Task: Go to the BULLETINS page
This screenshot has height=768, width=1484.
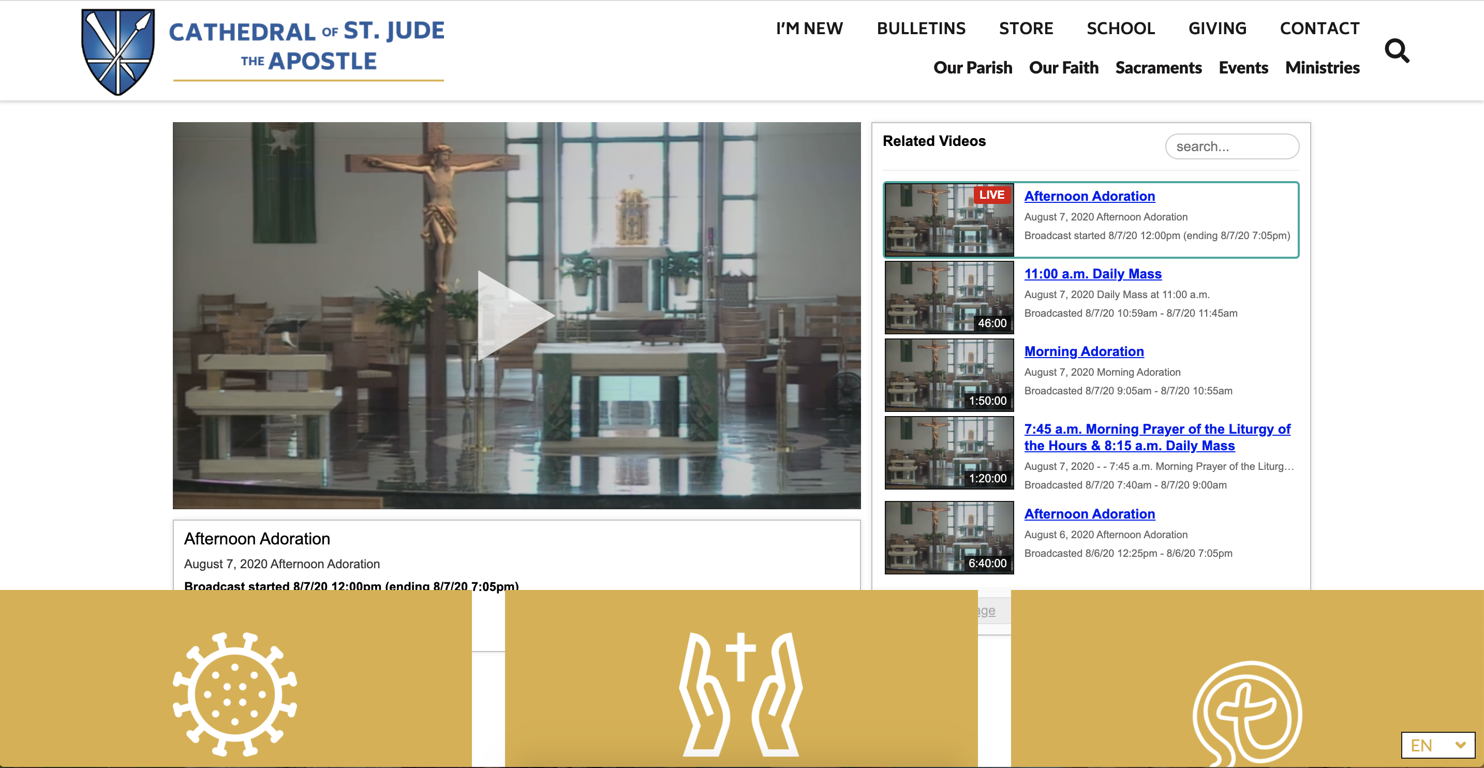Action: click(921, 28)
